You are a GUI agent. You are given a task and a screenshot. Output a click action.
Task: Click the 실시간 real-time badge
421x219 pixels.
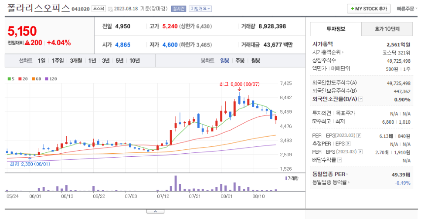pyautogui.click(x=179, y=9)
